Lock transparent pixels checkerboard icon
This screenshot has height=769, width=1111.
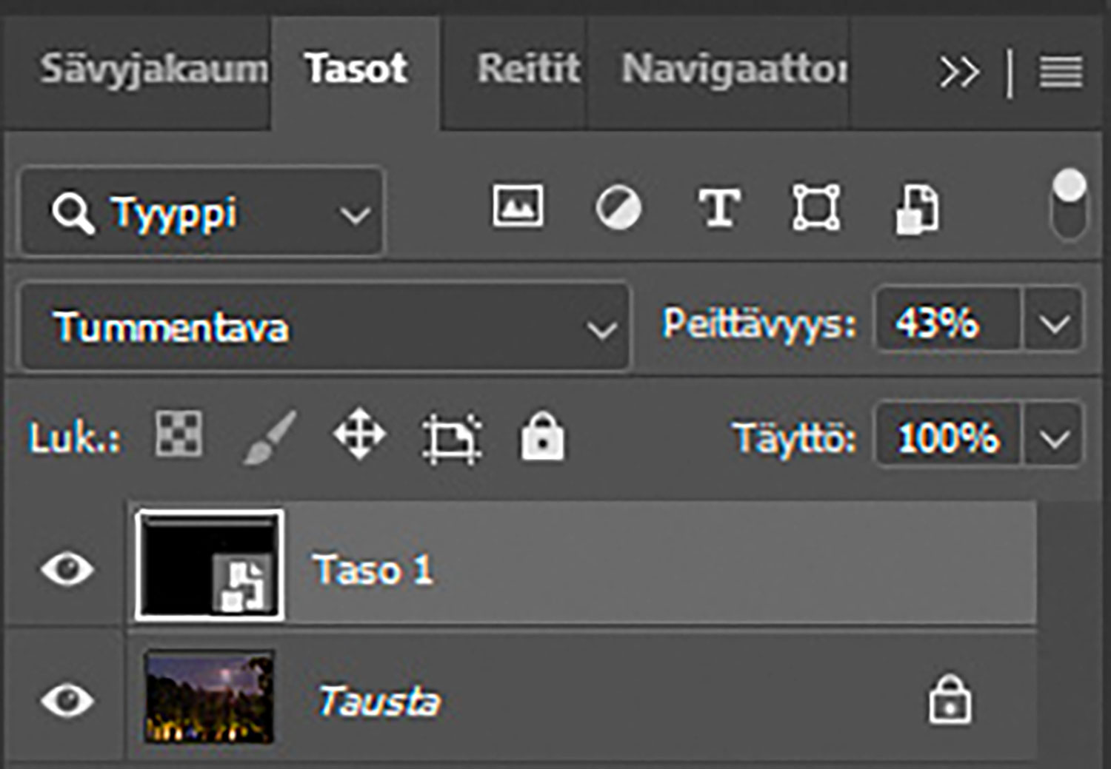[x=179, y=434]
